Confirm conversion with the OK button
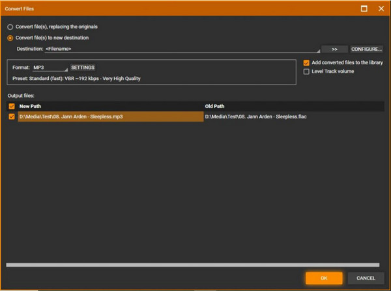The height and width of the screenshot is (291, 391). (x=324, y=278)
